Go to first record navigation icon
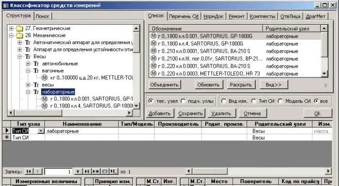Image resolution: width=339 pixels, height=186 pixels. (29, 171)
